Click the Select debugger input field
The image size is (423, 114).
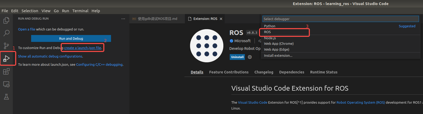click(x=340, y=19)
